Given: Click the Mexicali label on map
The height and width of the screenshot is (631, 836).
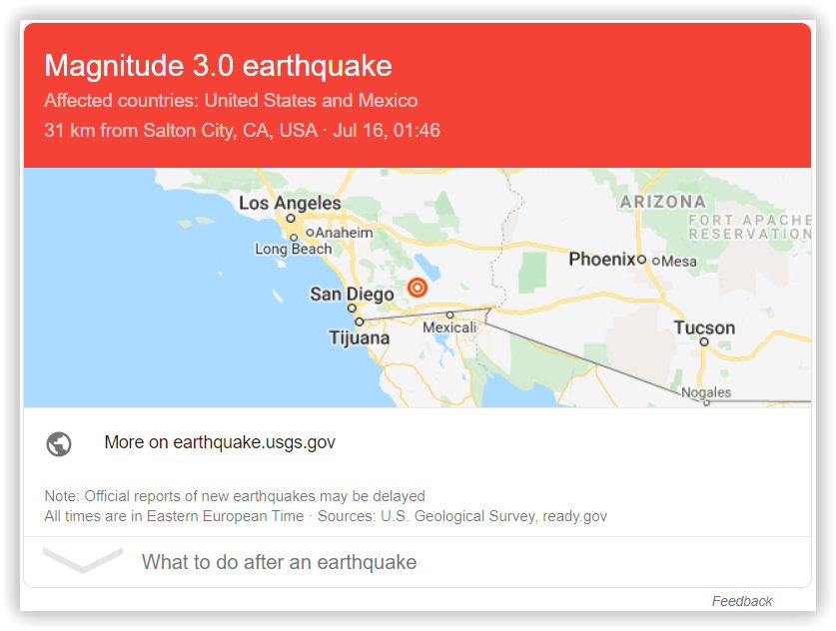Looking at the screenshot, I should (449, 327).
